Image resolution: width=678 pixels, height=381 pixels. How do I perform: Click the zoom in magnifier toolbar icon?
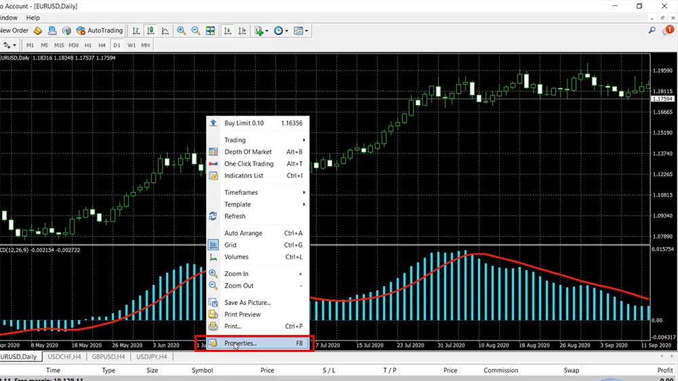tap(182, 30)
